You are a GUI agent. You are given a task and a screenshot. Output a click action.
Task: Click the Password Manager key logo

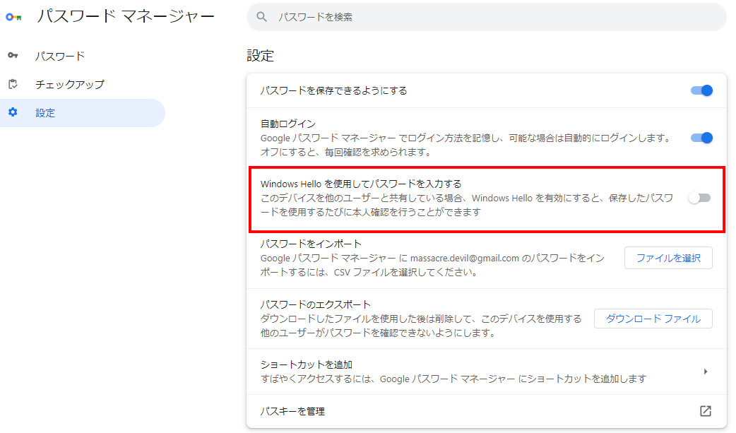pos(13,17)
